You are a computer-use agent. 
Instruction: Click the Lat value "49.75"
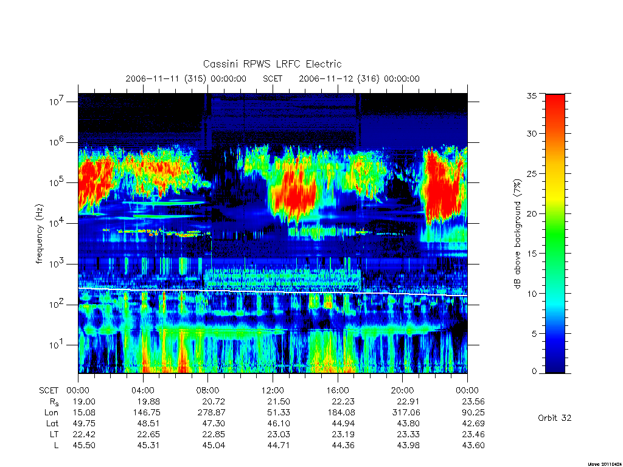tap(84, 424)
